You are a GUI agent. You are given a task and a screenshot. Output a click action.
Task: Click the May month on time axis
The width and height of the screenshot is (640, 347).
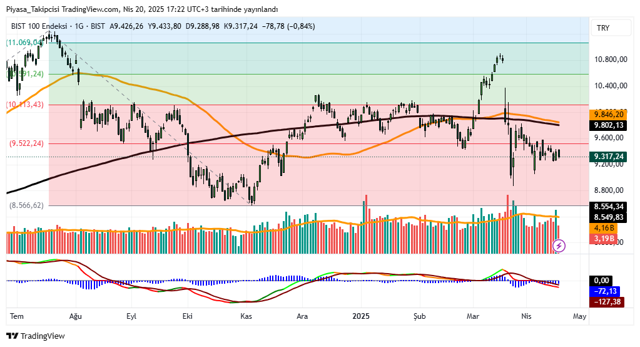(x=579, y=316)
